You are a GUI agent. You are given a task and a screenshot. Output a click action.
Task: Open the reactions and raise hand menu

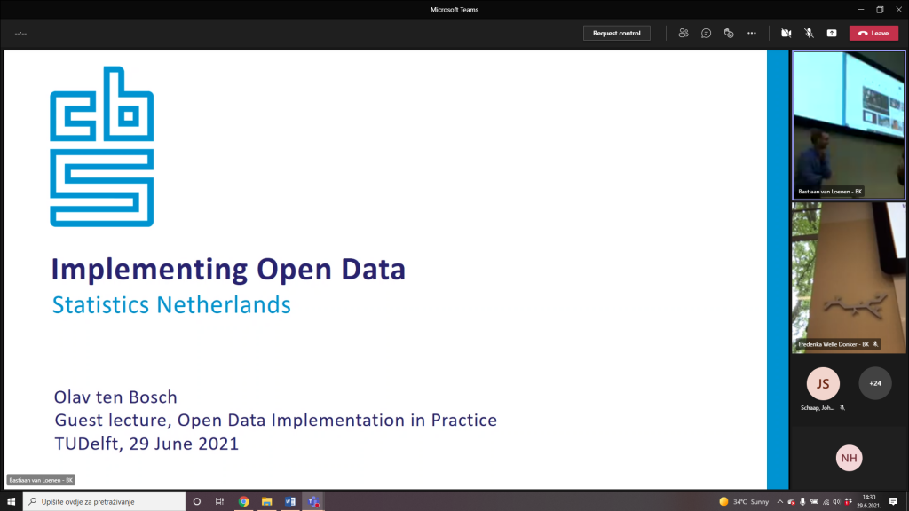pyautogui.click(x=729, y=33)
